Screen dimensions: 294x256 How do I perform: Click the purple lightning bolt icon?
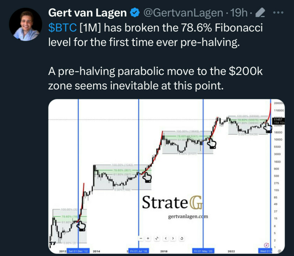[266, 245]
